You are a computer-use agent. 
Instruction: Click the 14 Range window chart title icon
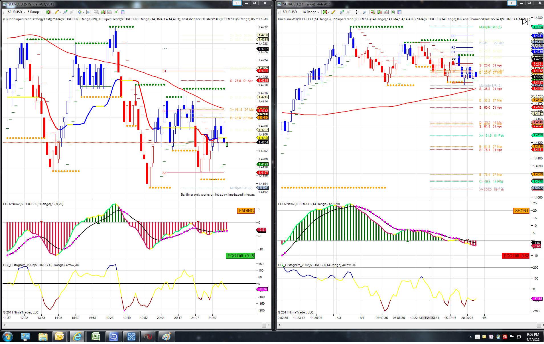[x=279, y=4]
